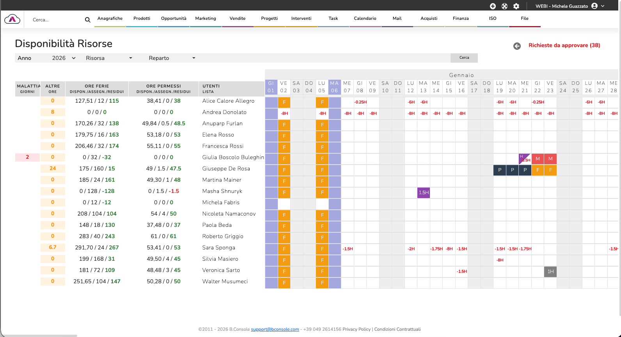The height and width of the screenshot is (337, 621).
Task: Click Masha Shnuryk's purple 1.5H permit cell
Action: coord(424,193)
